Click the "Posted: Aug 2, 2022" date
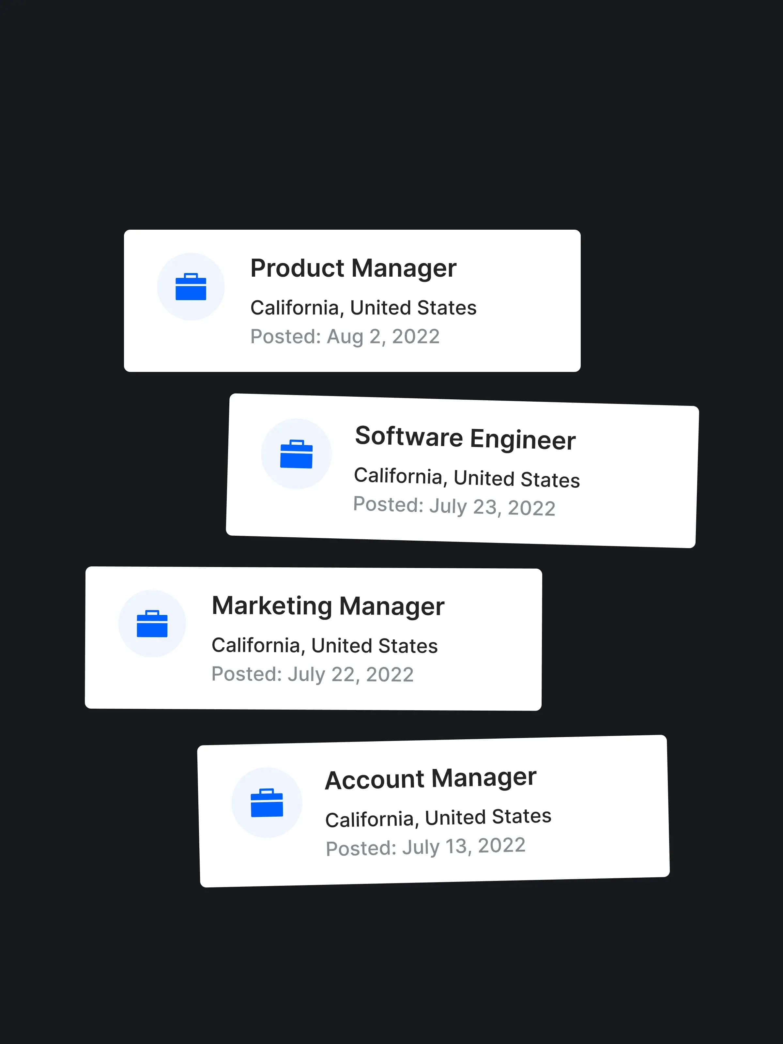Screen dimensions: 783x1044 coord(345,336)
